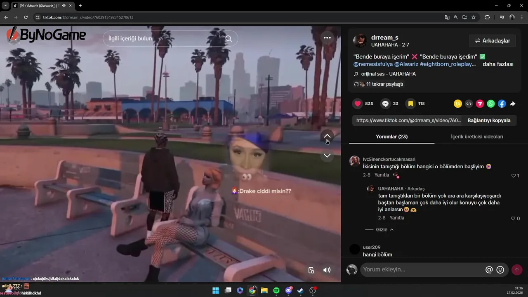This screenshot has height=297, width=528.
Task: Open Discord from the taskbar
Action: 289,290
